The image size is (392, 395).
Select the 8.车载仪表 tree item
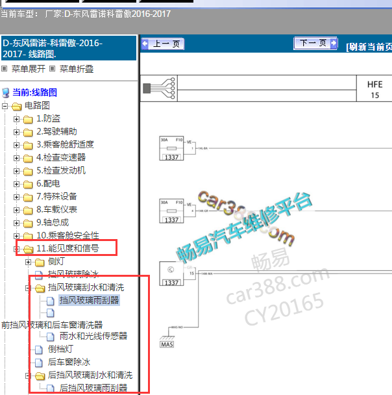57,209
